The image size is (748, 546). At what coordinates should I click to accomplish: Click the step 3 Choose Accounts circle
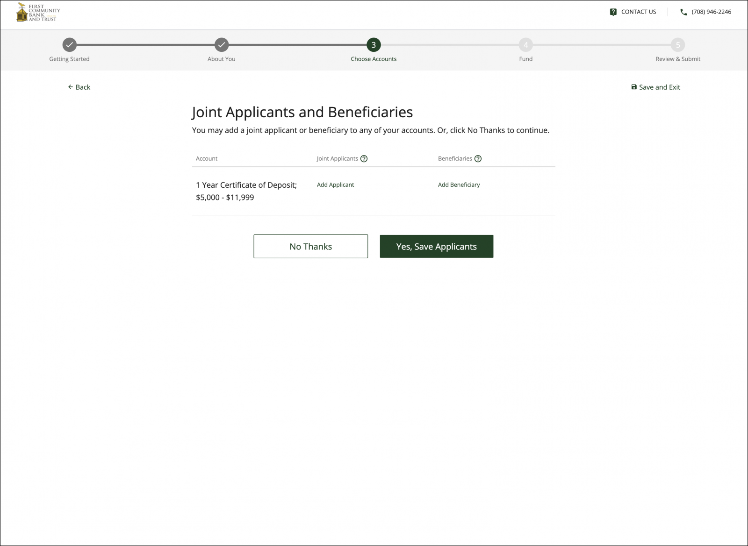(x=374, y=45)
